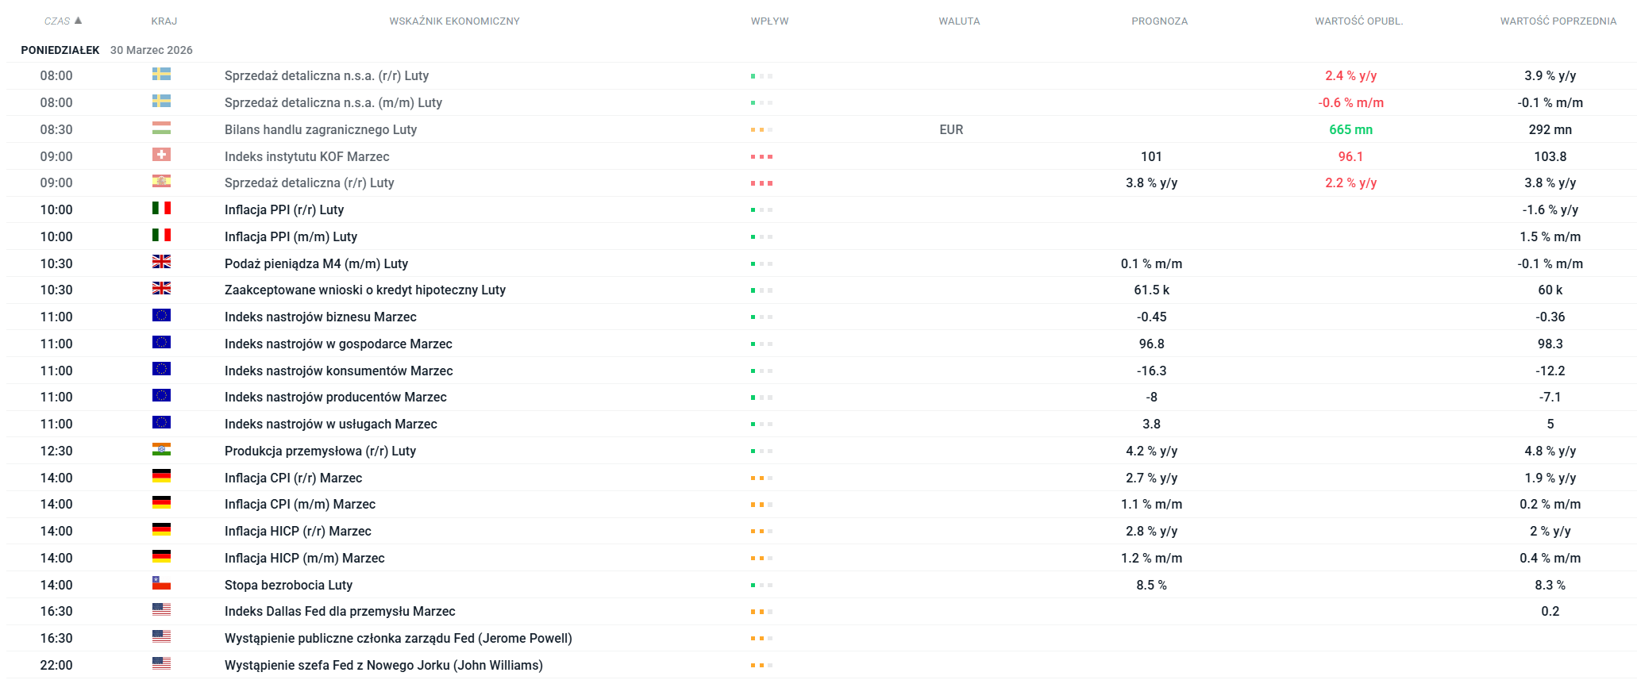Click the published value 665 mn

click(1350, 129)
